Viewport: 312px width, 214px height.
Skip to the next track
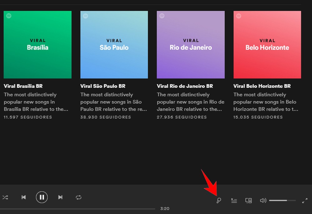(60, 197)
